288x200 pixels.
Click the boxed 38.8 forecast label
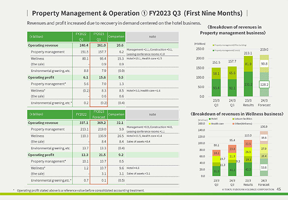click(264, 138)
